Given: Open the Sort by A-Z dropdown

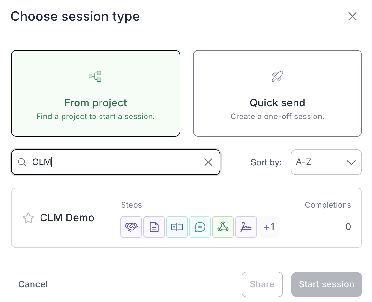Looking at the screenshot, I should tap(326, 162).
